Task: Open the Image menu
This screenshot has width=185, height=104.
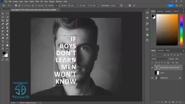Action: 15,1
